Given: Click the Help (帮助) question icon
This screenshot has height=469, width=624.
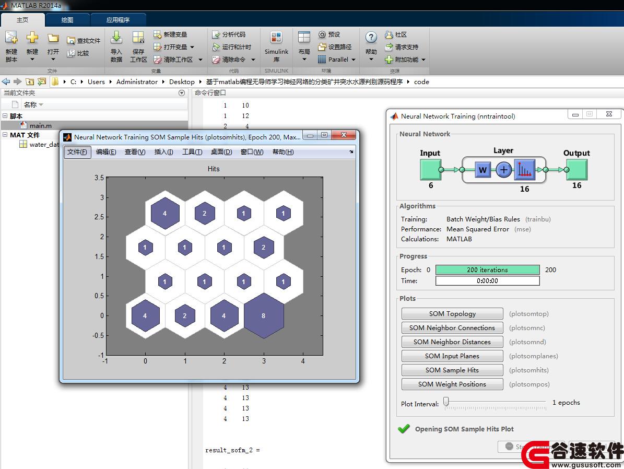Looking at the screenshot, I should (x=371, y=38).
